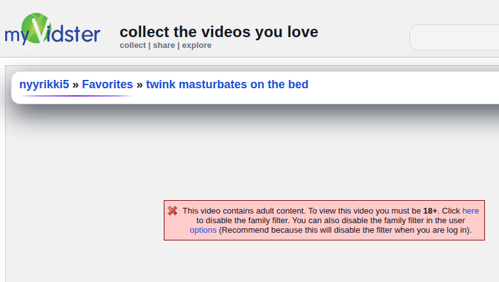Click the 'collect the videos you love' heading

[219, 32]
